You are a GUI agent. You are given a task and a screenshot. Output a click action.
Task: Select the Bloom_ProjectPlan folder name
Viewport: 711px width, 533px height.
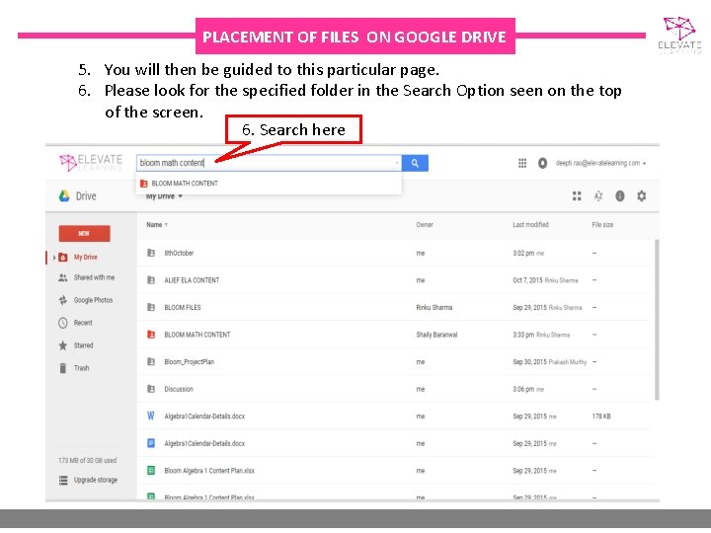point(189,361)
